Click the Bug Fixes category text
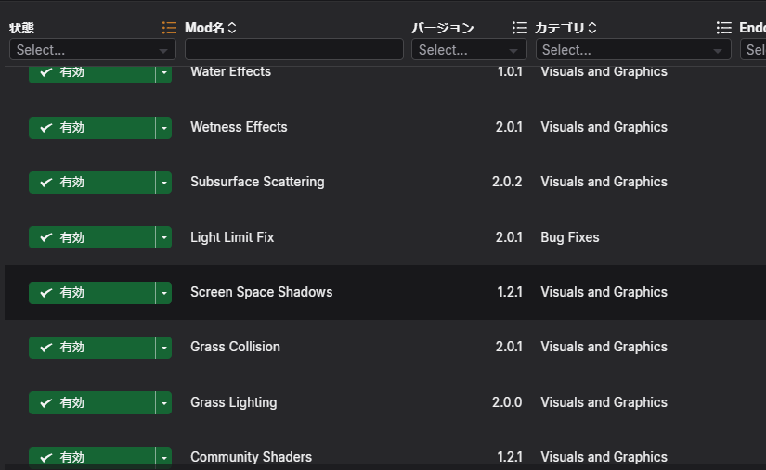 (569, 237)
